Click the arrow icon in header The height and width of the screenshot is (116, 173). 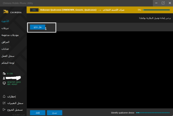(x=100, y=10)
